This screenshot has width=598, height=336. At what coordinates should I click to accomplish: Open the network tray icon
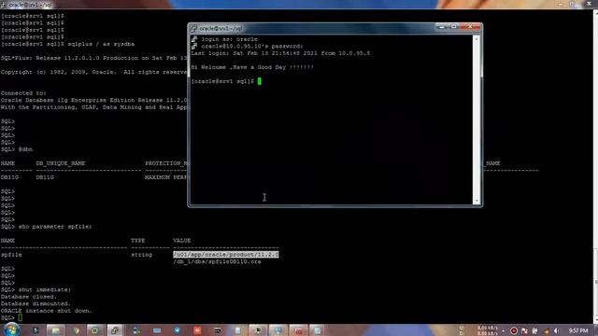coord(534,331)
